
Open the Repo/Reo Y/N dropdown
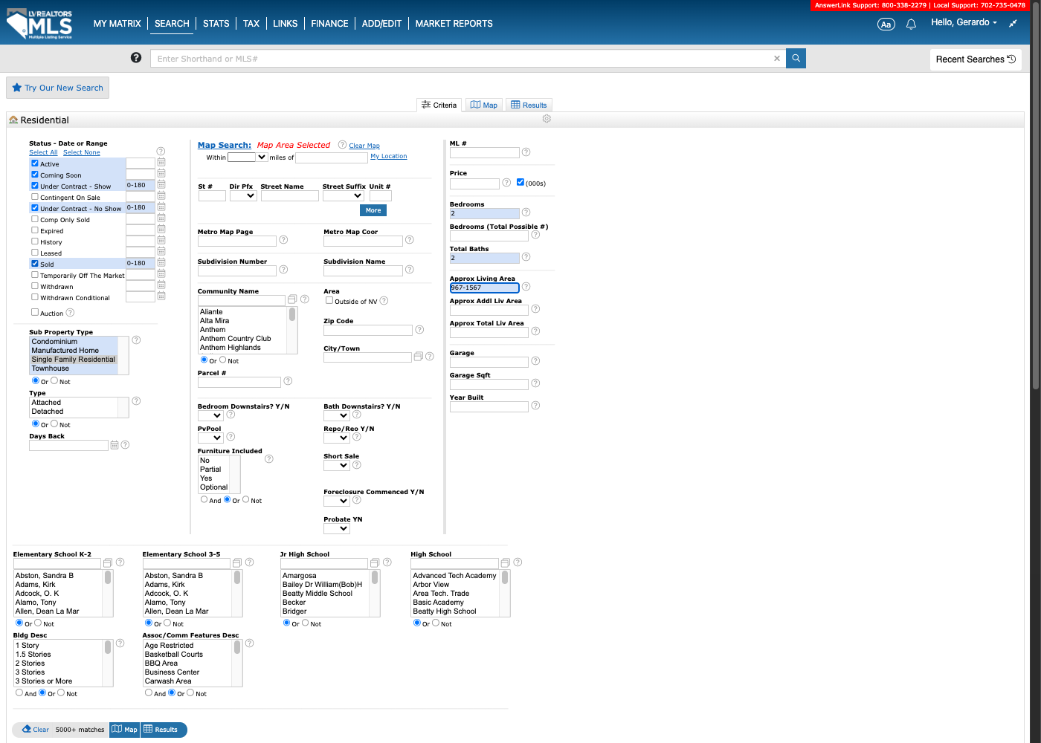coord(336,438)
